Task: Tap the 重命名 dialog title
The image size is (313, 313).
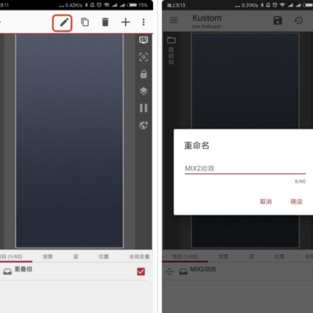Action: [x=196, y=145]
